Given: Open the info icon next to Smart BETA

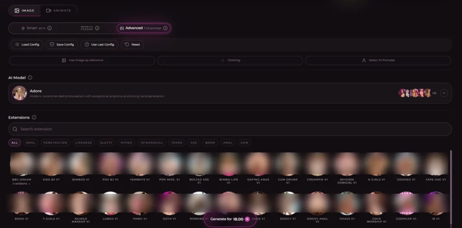Looking at the screenshot, I should (x=50, y=28).
